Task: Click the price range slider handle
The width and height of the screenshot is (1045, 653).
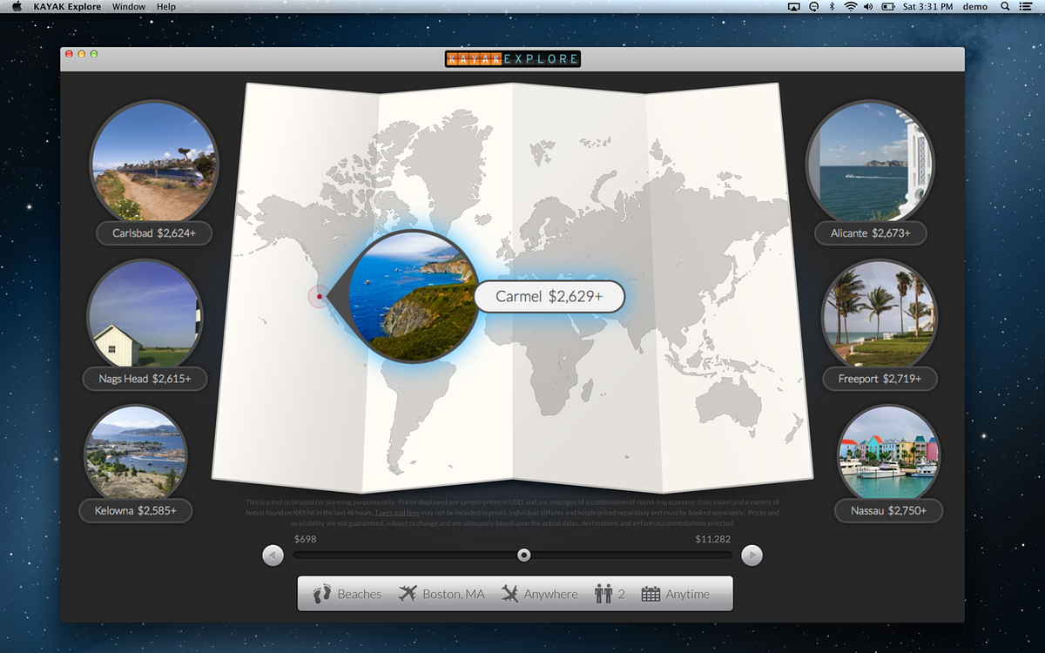Action: (x=523, y=555)
